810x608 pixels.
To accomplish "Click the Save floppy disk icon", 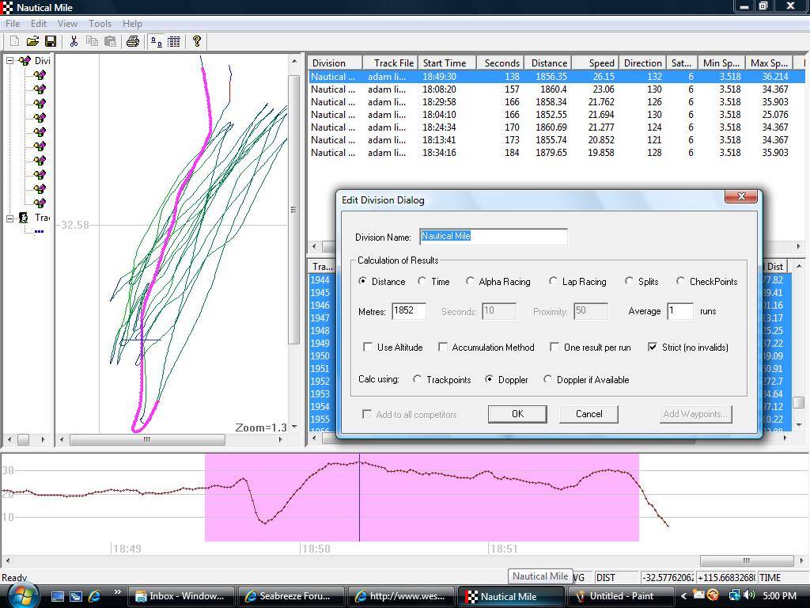I will coord(51,41).
